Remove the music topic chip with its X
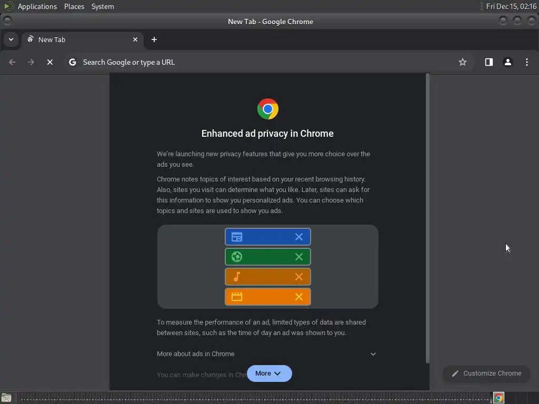The height and width of the screenshot is (404, 539). [x=299, y=277]
